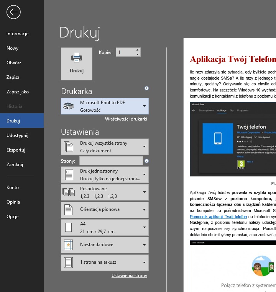Click the Pomocnik aplikacji Twój telefon hyperlink in preview

point(218,217)
